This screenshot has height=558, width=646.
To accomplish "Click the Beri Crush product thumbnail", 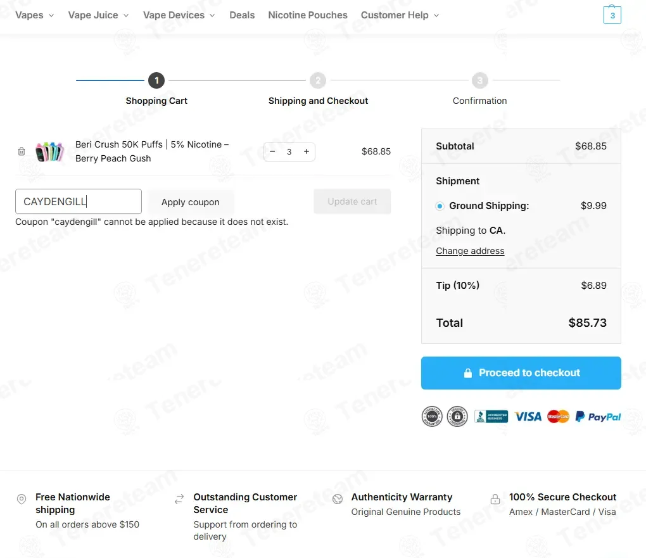I will (x=49, y=151).
